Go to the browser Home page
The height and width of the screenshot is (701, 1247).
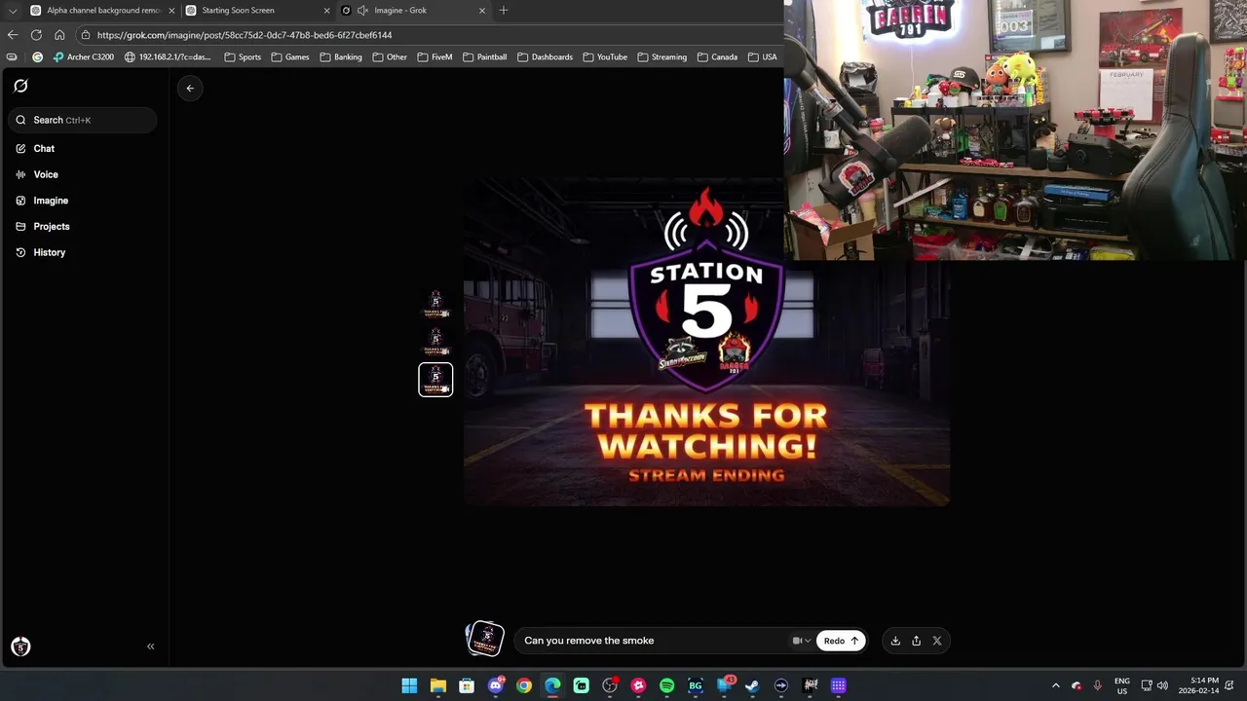tap(59, 35)
